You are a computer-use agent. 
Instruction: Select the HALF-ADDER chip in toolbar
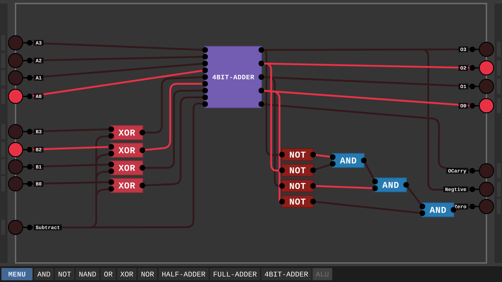(184, 274)
